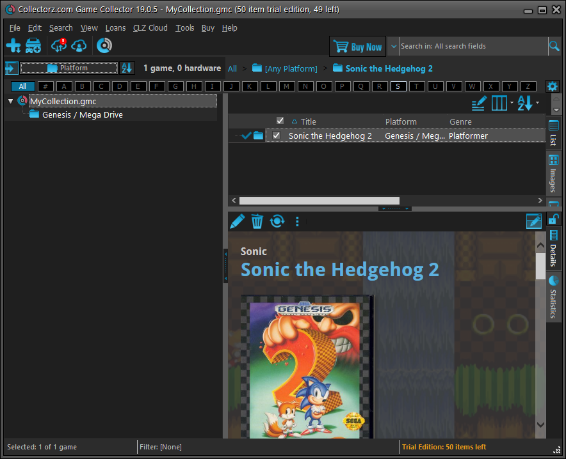This screenshot has height=459, width=566.
Task: Sync with CLZ Cloud alert icon
Action: [x=59, y=45]
